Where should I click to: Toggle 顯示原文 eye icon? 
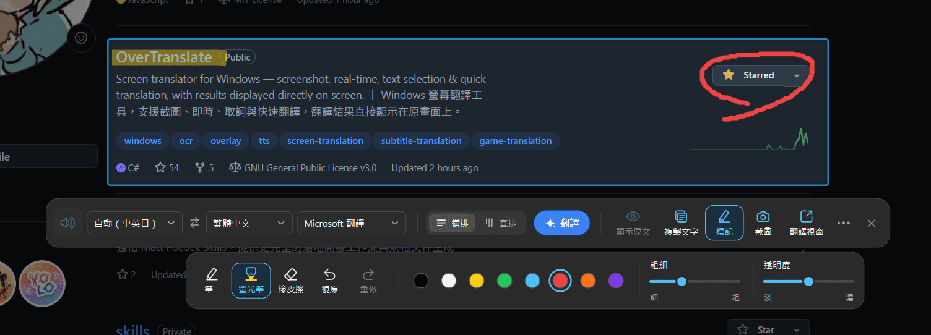[633, 223]
